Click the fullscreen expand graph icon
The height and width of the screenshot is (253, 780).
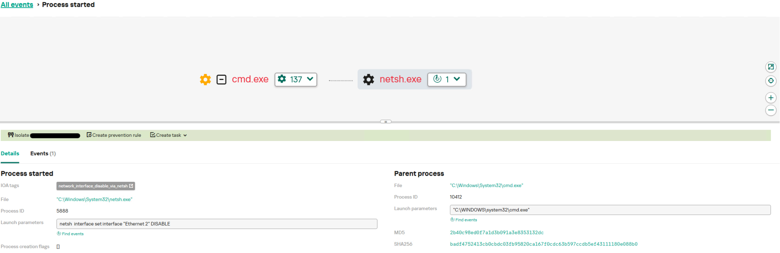(770, 67)
